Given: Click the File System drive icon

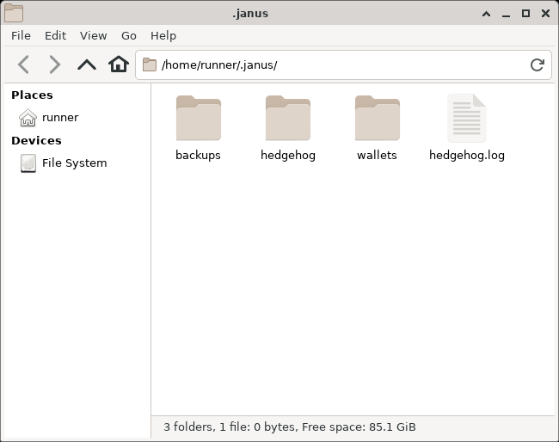Looking at the screenshot, I should 28,163.
